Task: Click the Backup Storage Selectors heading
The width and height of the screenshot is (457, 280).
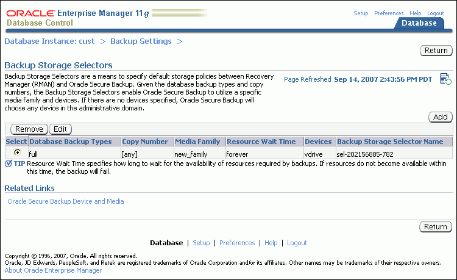Action: (58, 65)
